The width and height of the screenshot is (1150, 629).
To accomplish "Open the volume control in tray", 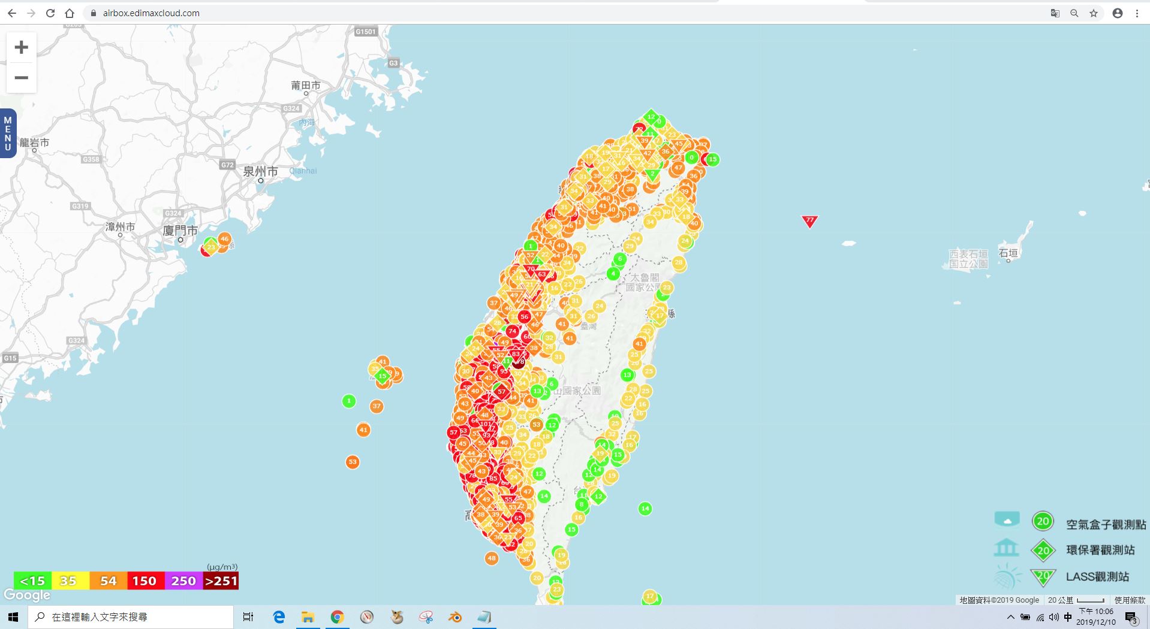I will (x=1054, y=617).
